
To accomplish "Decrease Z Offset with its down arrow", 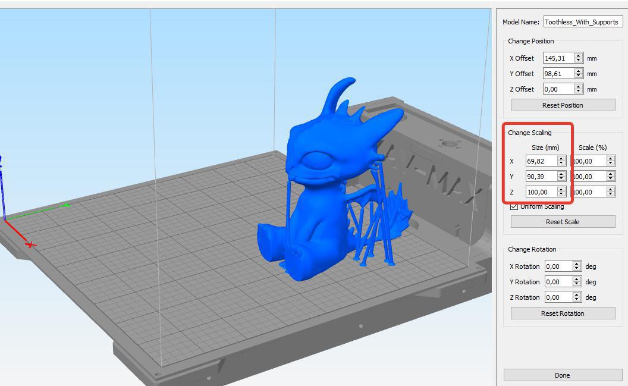I will (578, 92).
